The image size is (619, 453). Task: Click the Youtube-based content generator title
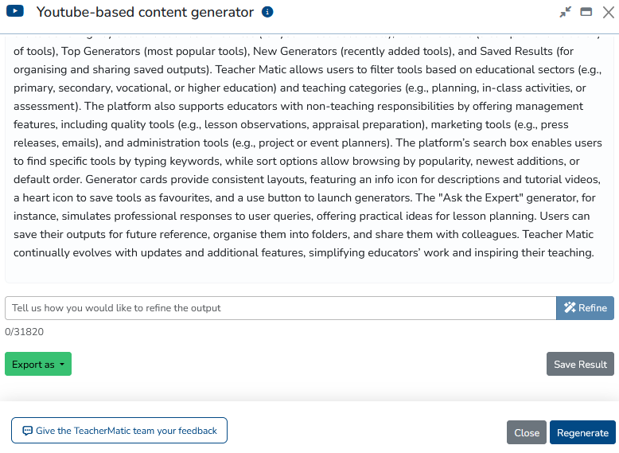(x=145, y=12)
